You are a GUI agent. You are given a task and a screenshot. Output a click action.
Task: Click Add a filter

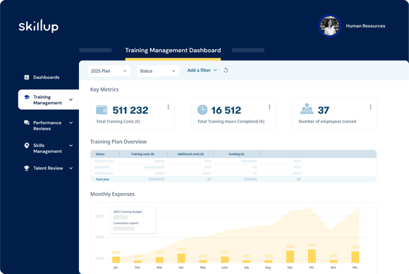point(202,70)
